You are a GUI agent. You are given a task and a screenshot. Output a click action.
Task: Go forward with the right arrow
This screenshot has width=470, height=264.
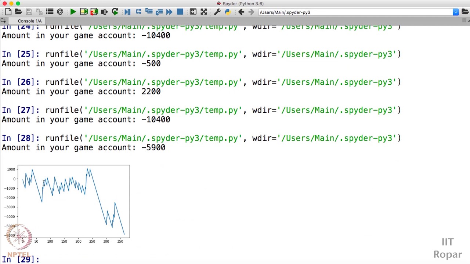coord(251,12)
